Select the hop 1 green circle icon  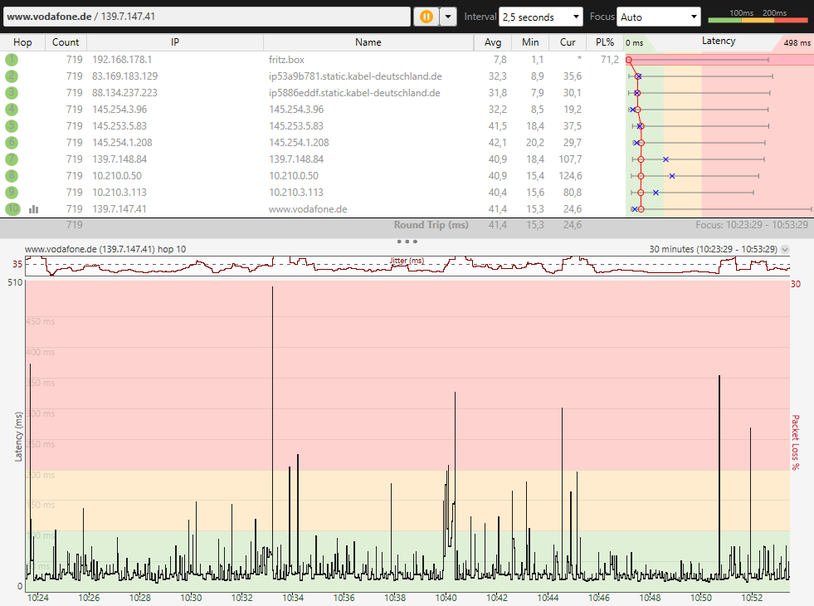click(x=12, y=60)
